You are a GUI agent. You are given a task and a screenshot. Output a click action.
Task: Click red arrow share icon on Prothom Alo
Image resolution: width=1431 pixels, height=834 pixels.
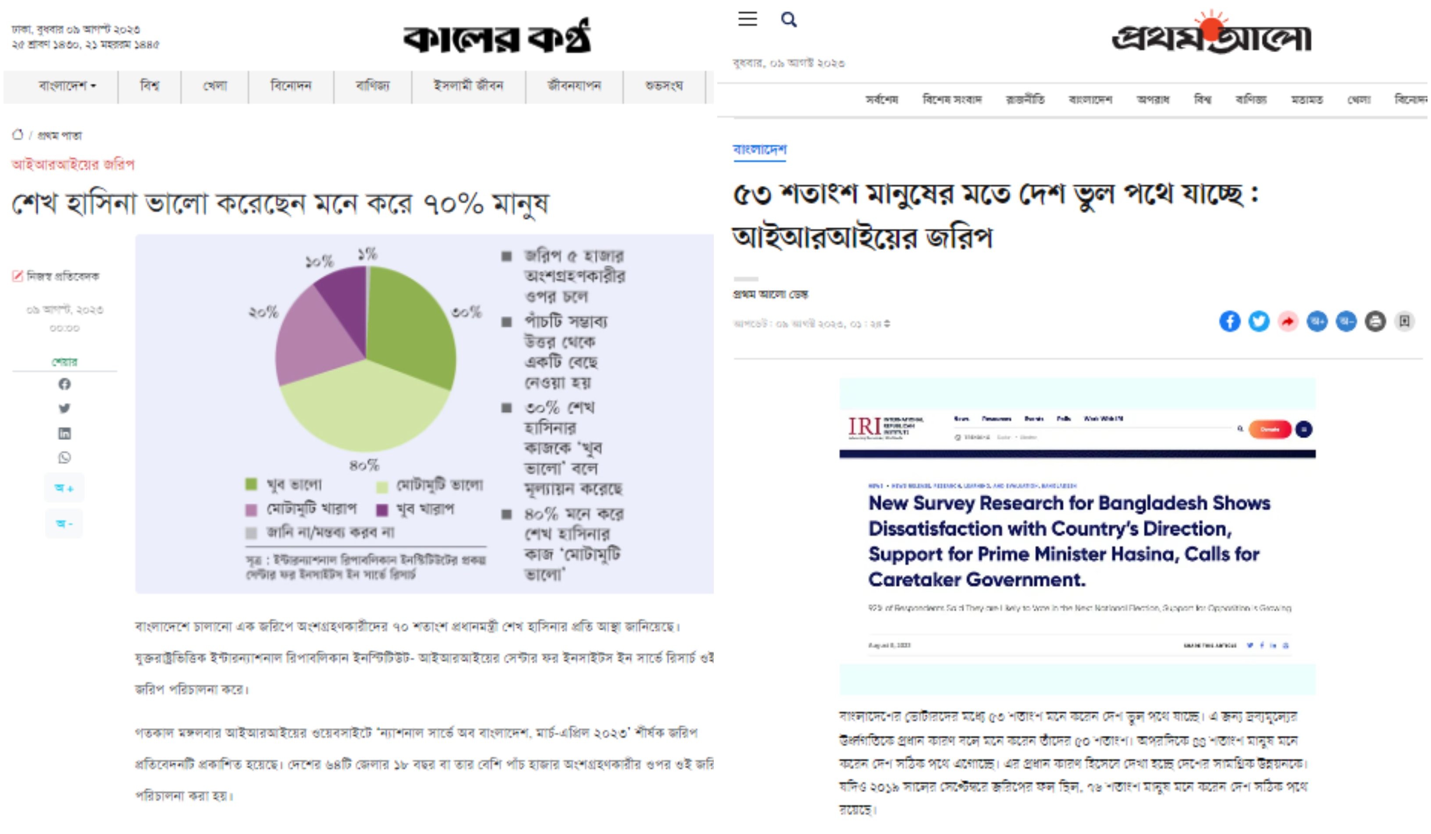click(1288, 321)
